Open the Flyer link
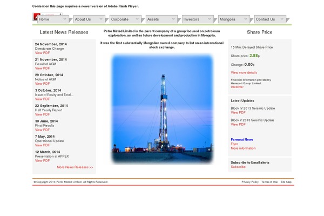The image size is (324, 216). tap(234, 144)
